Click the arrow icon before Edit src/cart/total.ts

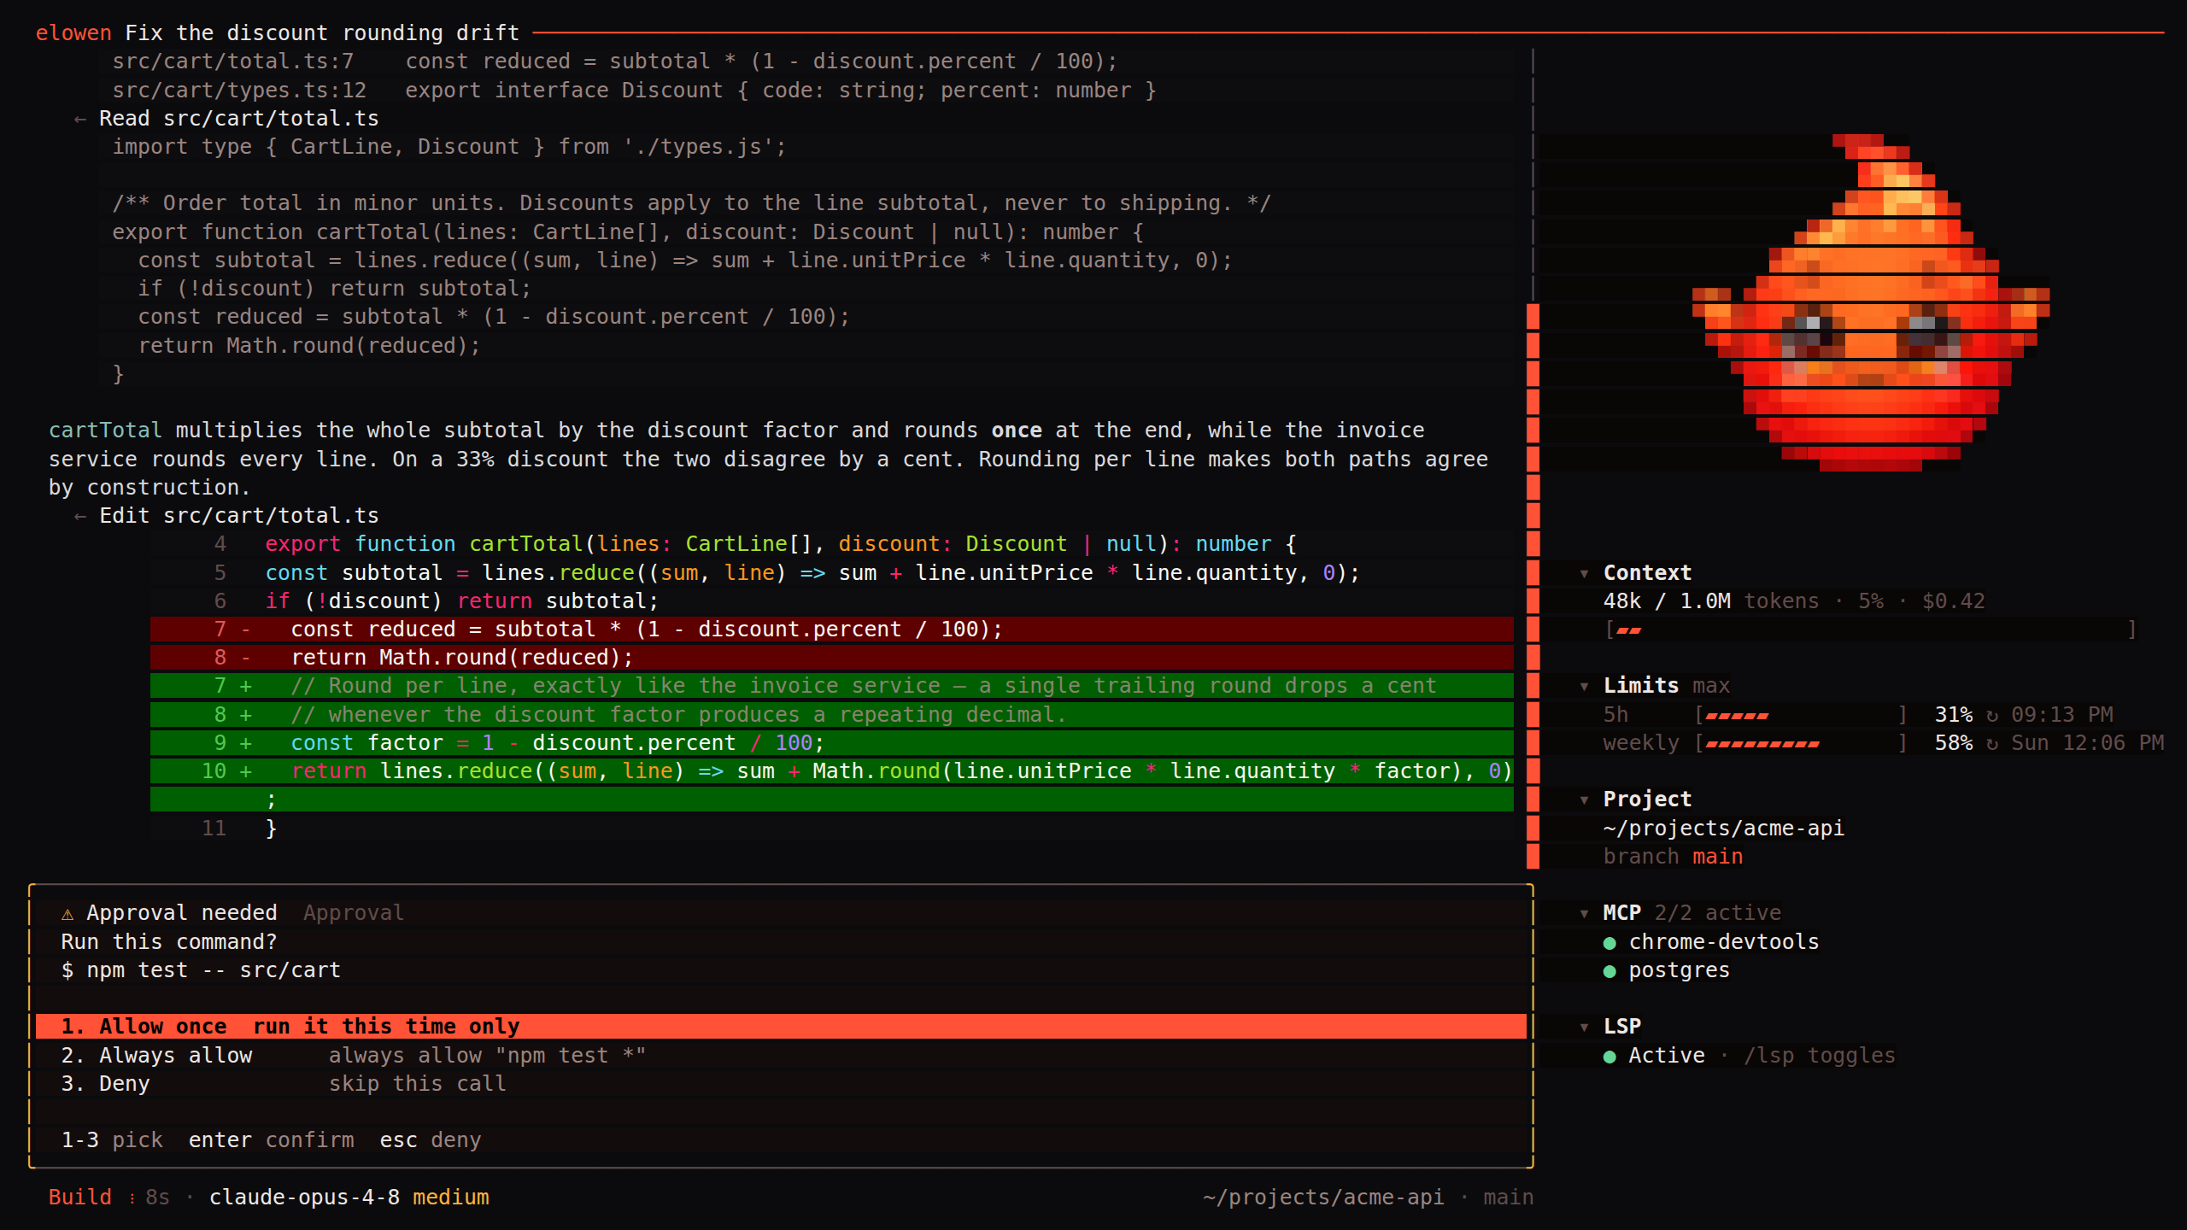(x=79, y=516)
